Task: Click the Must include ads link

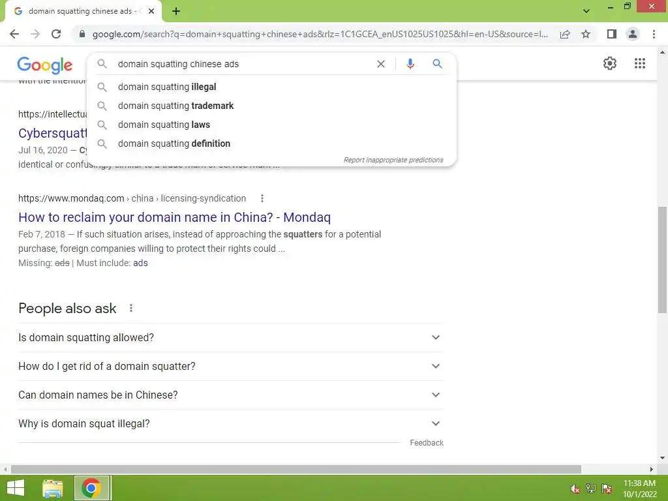Action: pyautogui.click(x=140, y=264)
